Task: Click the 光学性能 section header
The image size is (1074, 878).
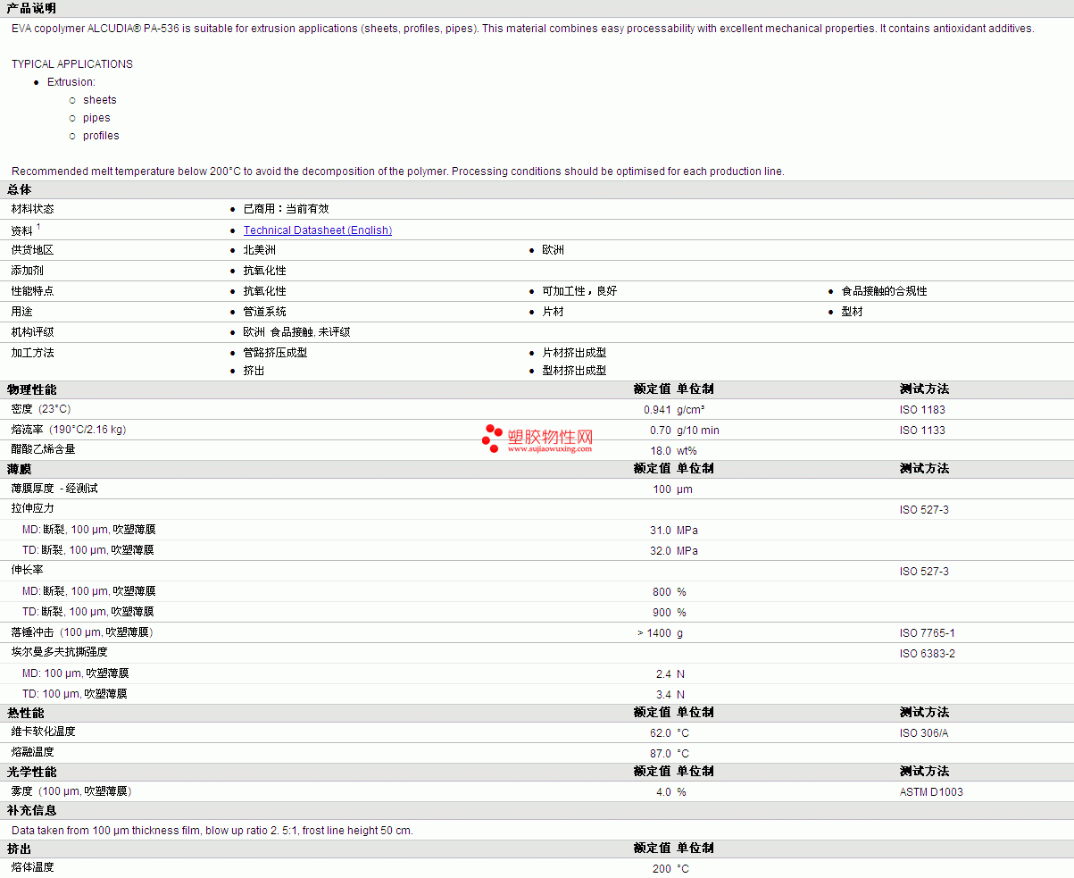Action: 31,772
